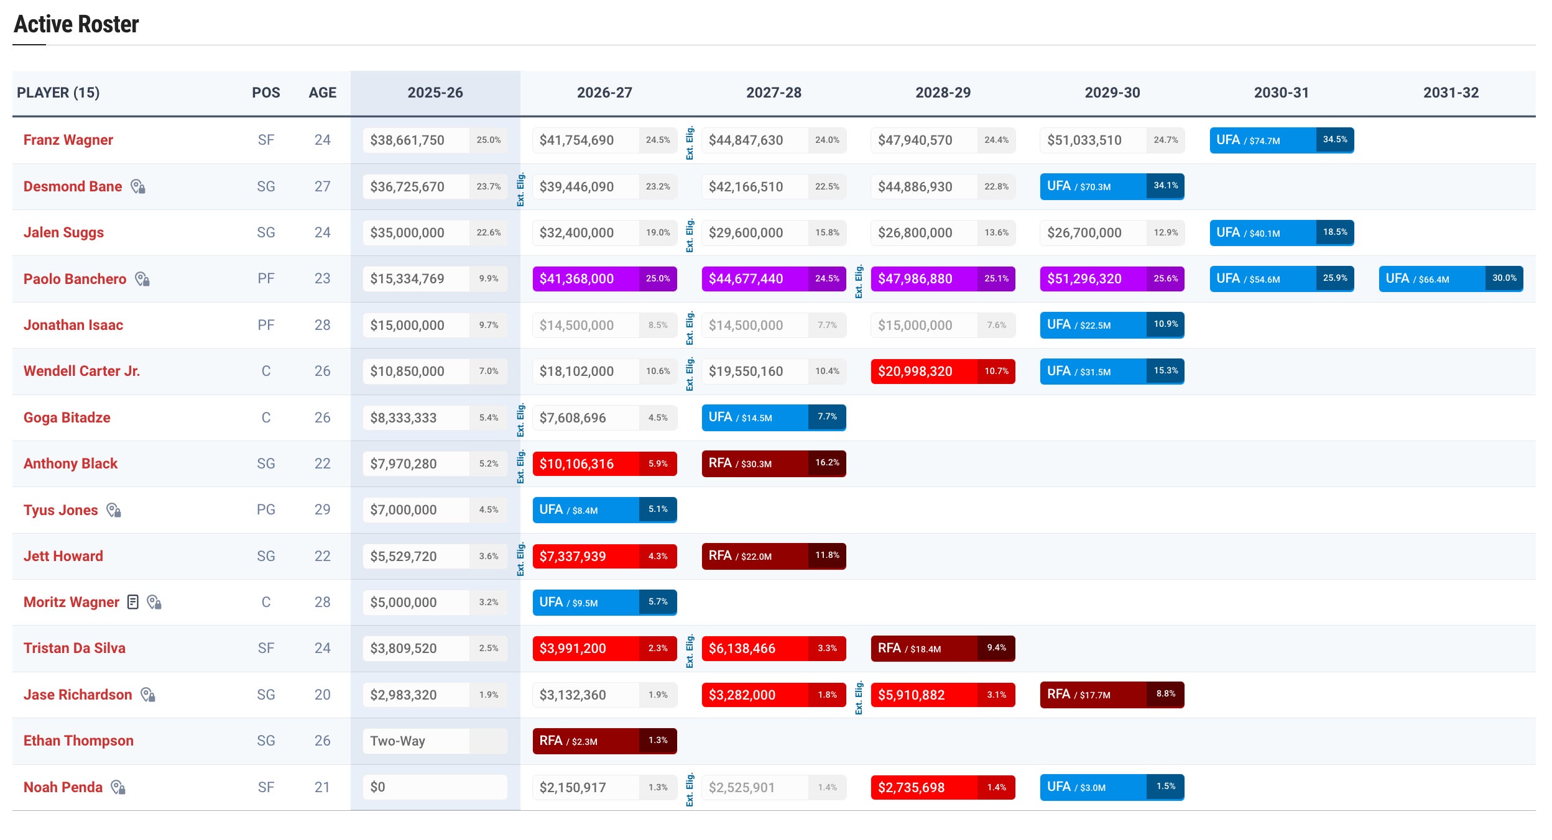Click the lock icon next to Jase Richardson
The height and width of the screenshot is (840, 1552).
click(x=148, y=695)
